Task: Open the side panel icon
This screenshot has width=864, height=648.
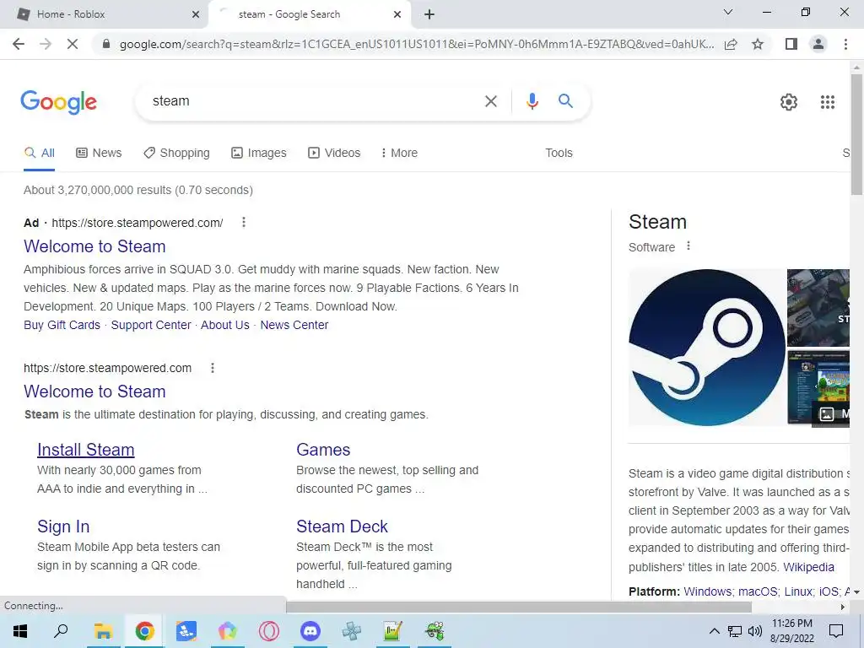Action: pyautogui.click(x=791, y=44)
